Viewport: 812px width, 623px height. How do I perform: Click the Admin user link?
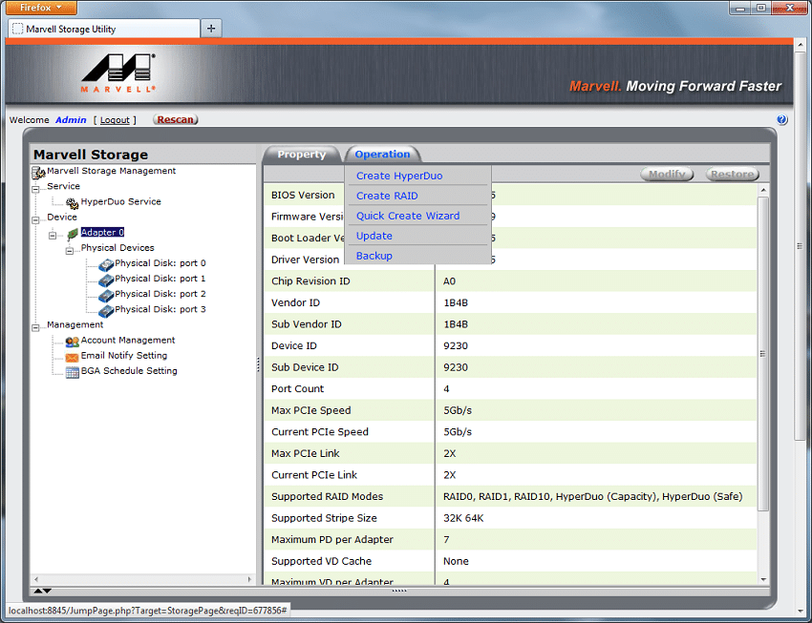click(x=71, y=120)
